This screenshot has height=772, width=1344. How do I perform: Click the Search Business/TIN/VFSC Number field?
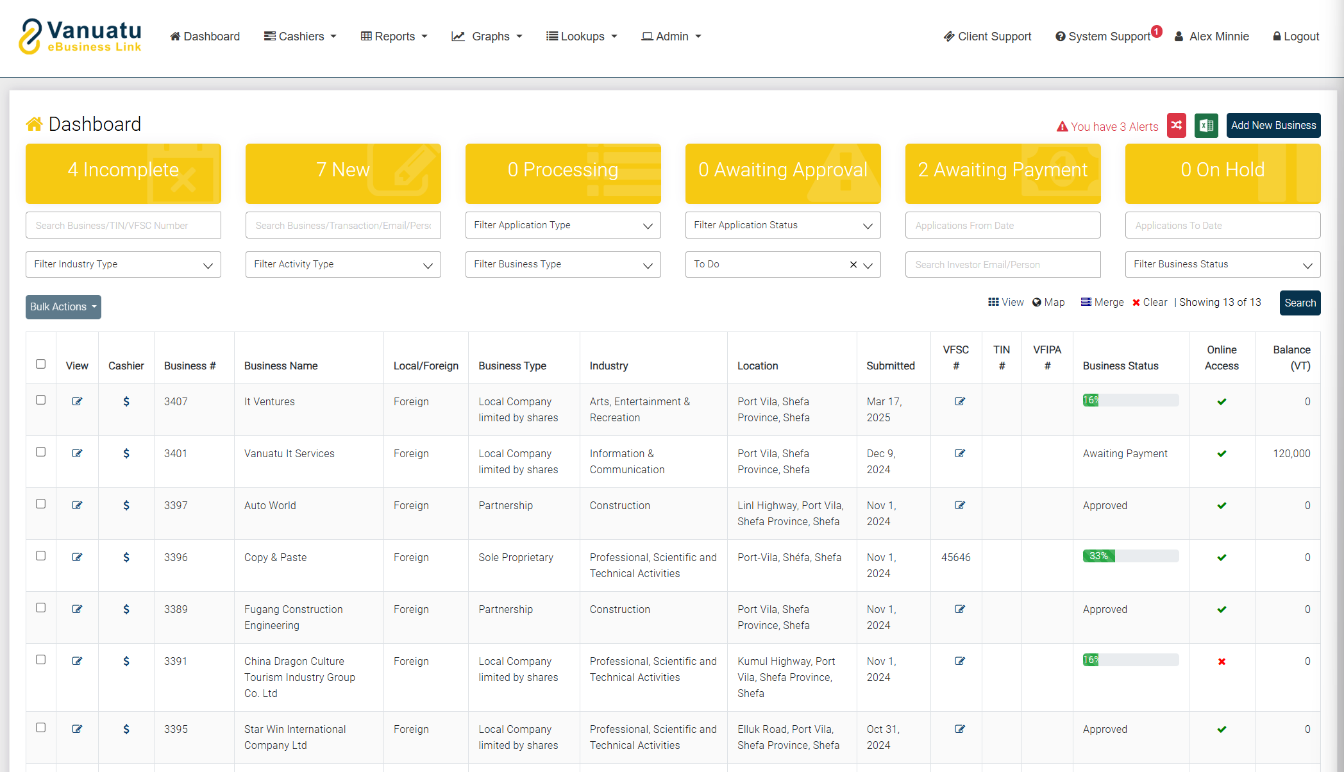pos(123,225)
